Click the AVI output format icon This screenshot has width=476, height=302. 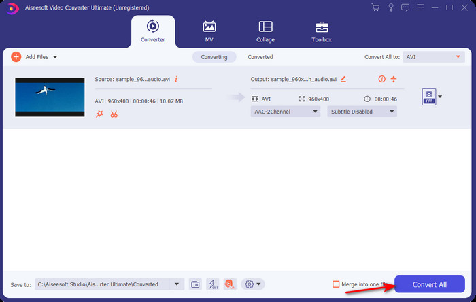(x=429, y=97)
